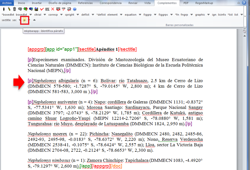Click the licinfo markup button
The image size is (250, 170).
tap(222, 15)
